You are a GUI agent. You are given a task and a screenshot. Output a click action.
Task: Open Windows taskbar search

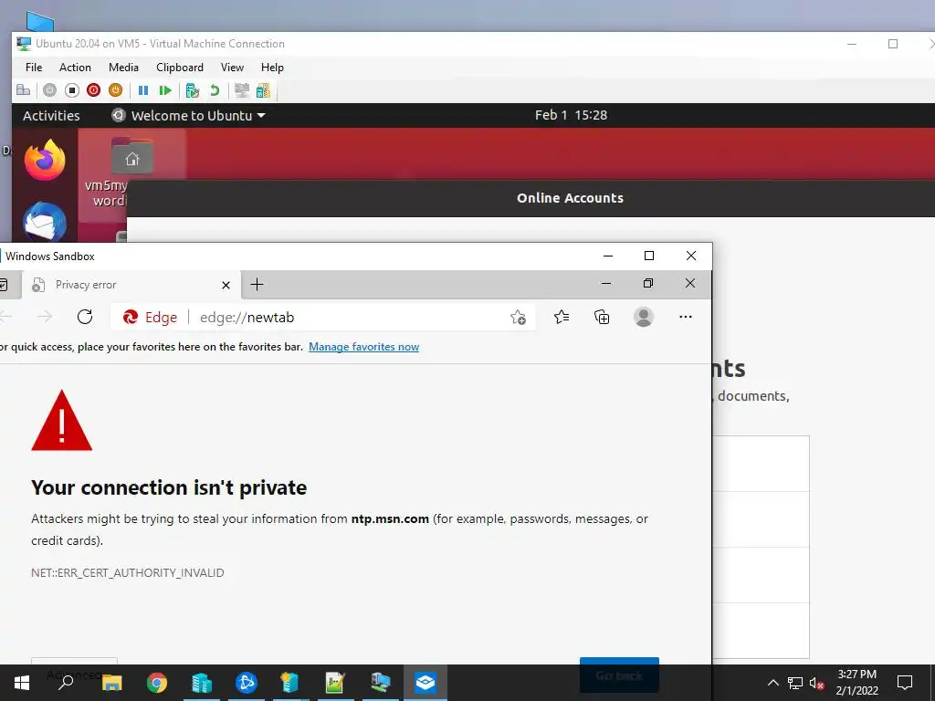pyautogui.click(x=66, y=683)
